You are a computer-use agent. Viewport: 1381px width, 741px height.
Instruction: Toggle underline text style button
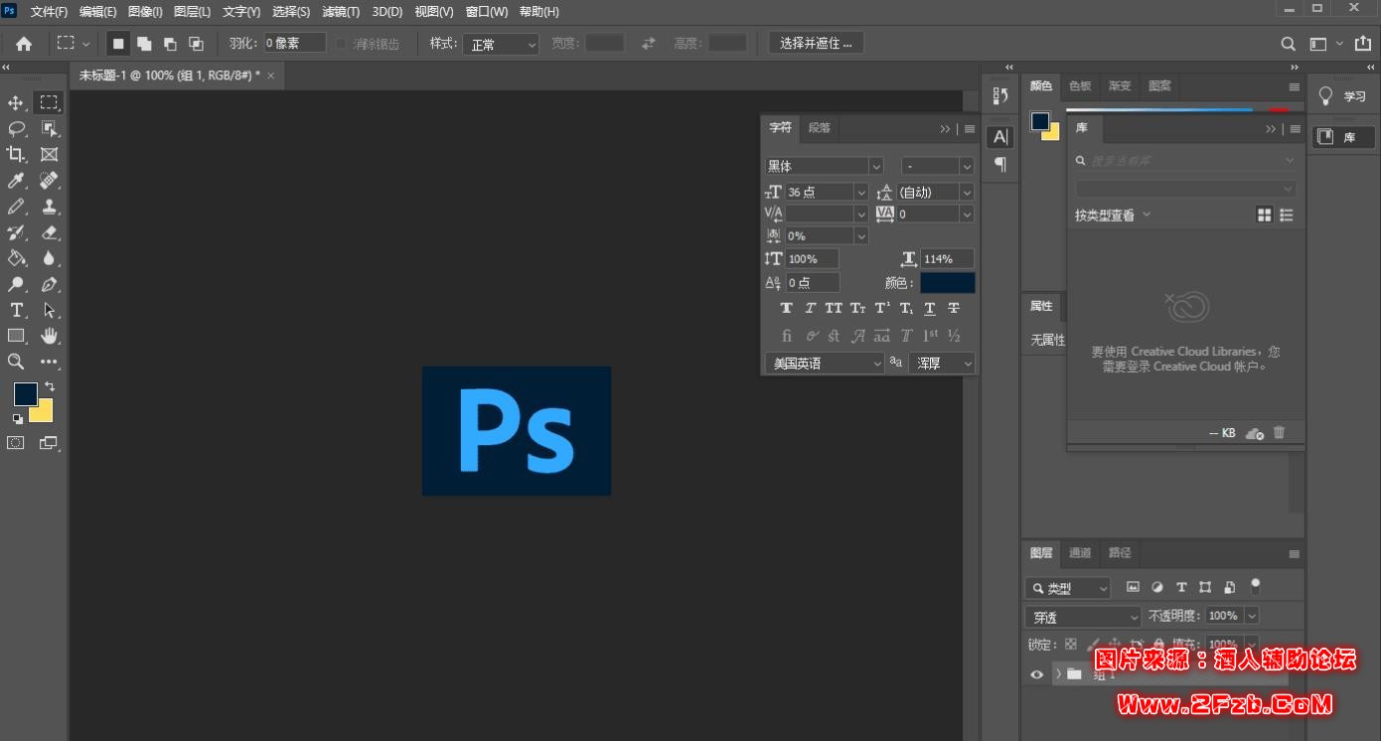930,309
